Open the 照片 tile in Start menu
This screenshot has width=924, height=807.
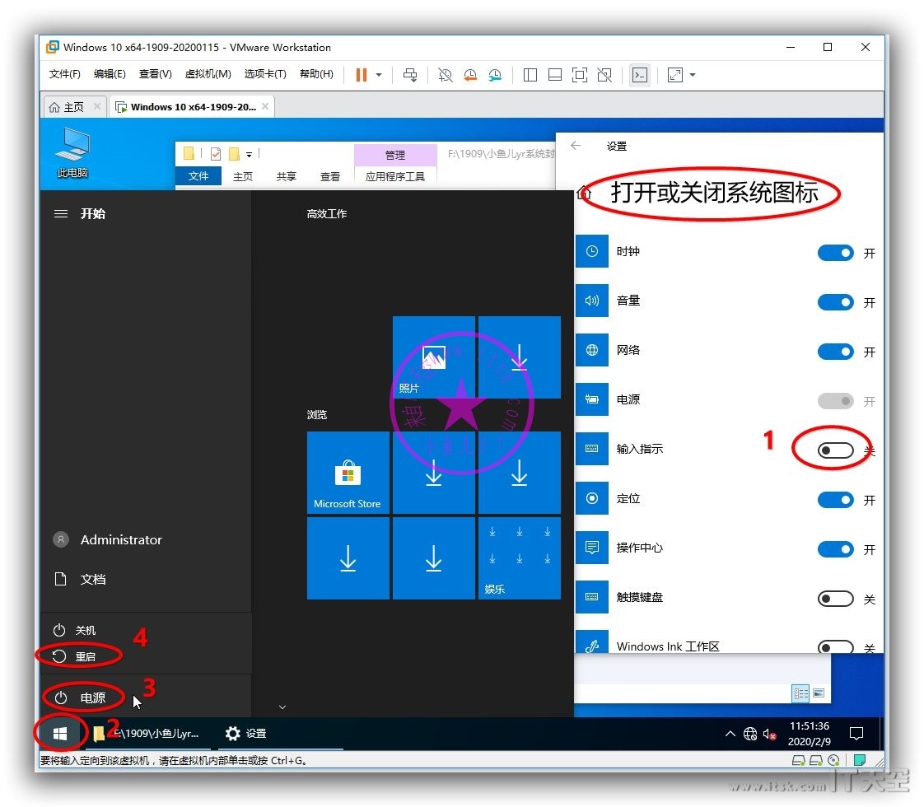[434, 357]
